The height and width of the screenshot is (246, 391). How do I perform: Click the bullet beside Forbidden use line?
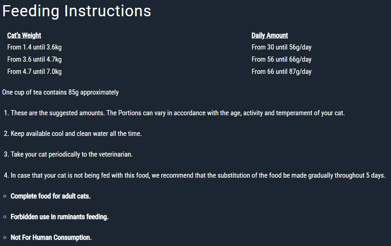(x=5, y=217)
